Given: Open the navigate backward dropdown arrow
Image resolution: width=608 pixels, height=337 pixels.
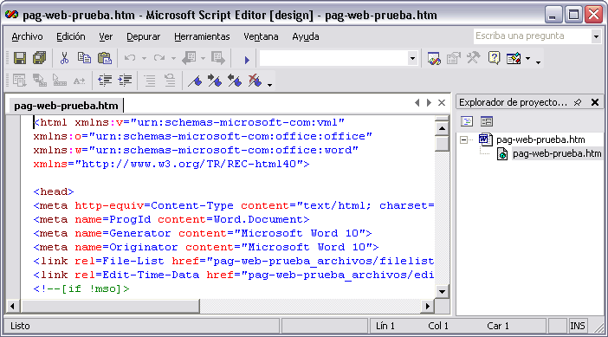Looking at the screenshot, I should (203, 59).
